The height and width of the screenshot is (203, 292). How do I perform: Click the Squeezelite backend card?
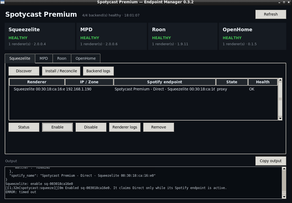(x=40, y=36)
